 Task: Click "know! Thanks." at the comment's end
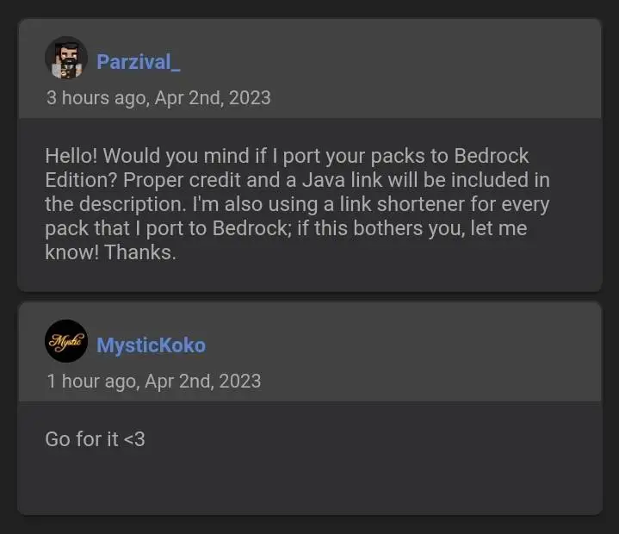tap(110, 253)
